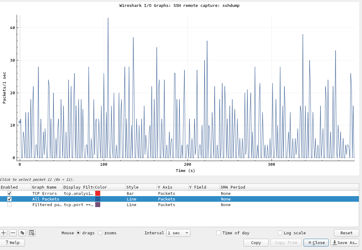Enable Log scale checkbox
The width and height of the screenshot is (362, 250).
pos(280,233)
